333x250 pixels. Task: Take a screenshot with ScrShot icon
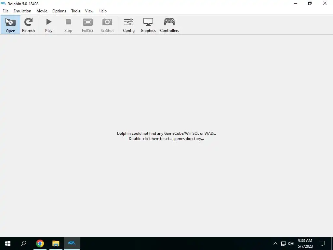[107, 25]
